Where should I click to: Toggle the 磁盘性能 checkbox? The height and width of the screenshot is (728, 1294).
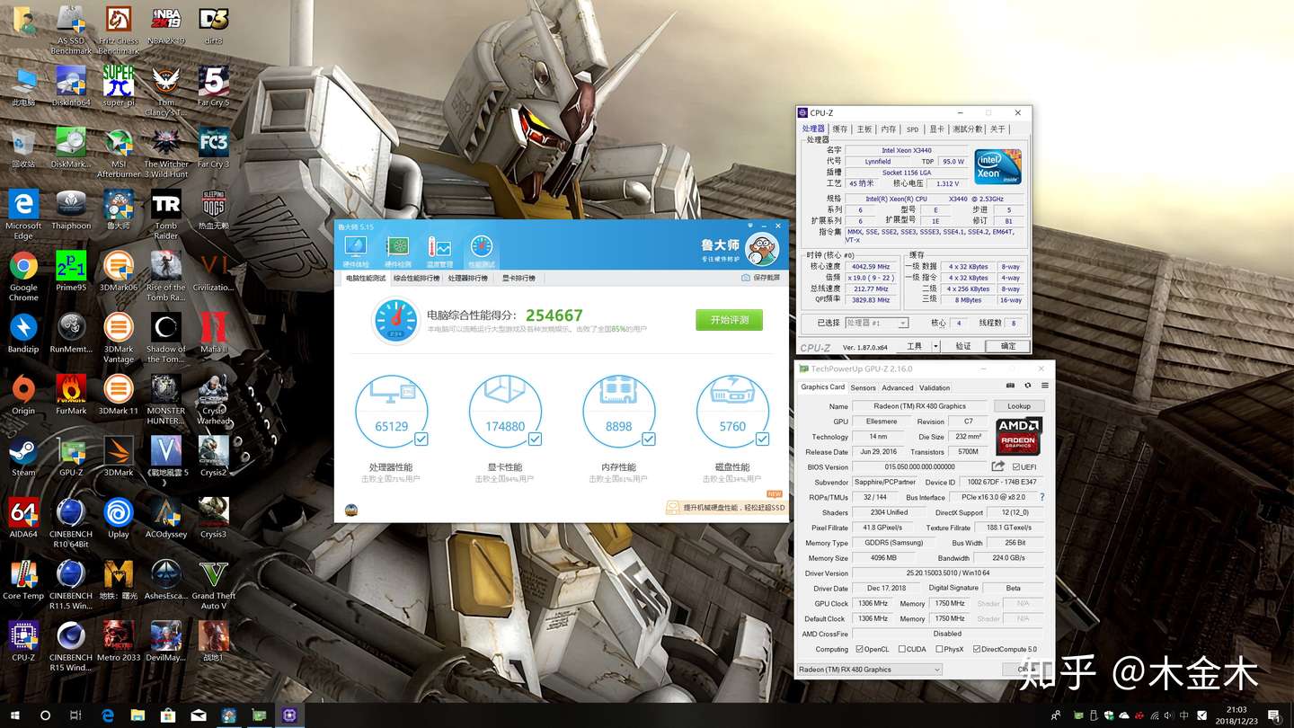[x=762, y=439]
